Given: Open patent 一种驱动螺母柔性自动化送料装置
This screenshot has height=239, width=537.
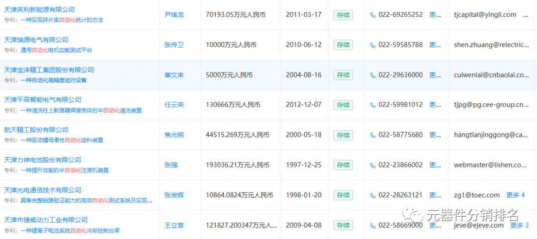Looking at the screenshot, I should [x=62, y=140].
